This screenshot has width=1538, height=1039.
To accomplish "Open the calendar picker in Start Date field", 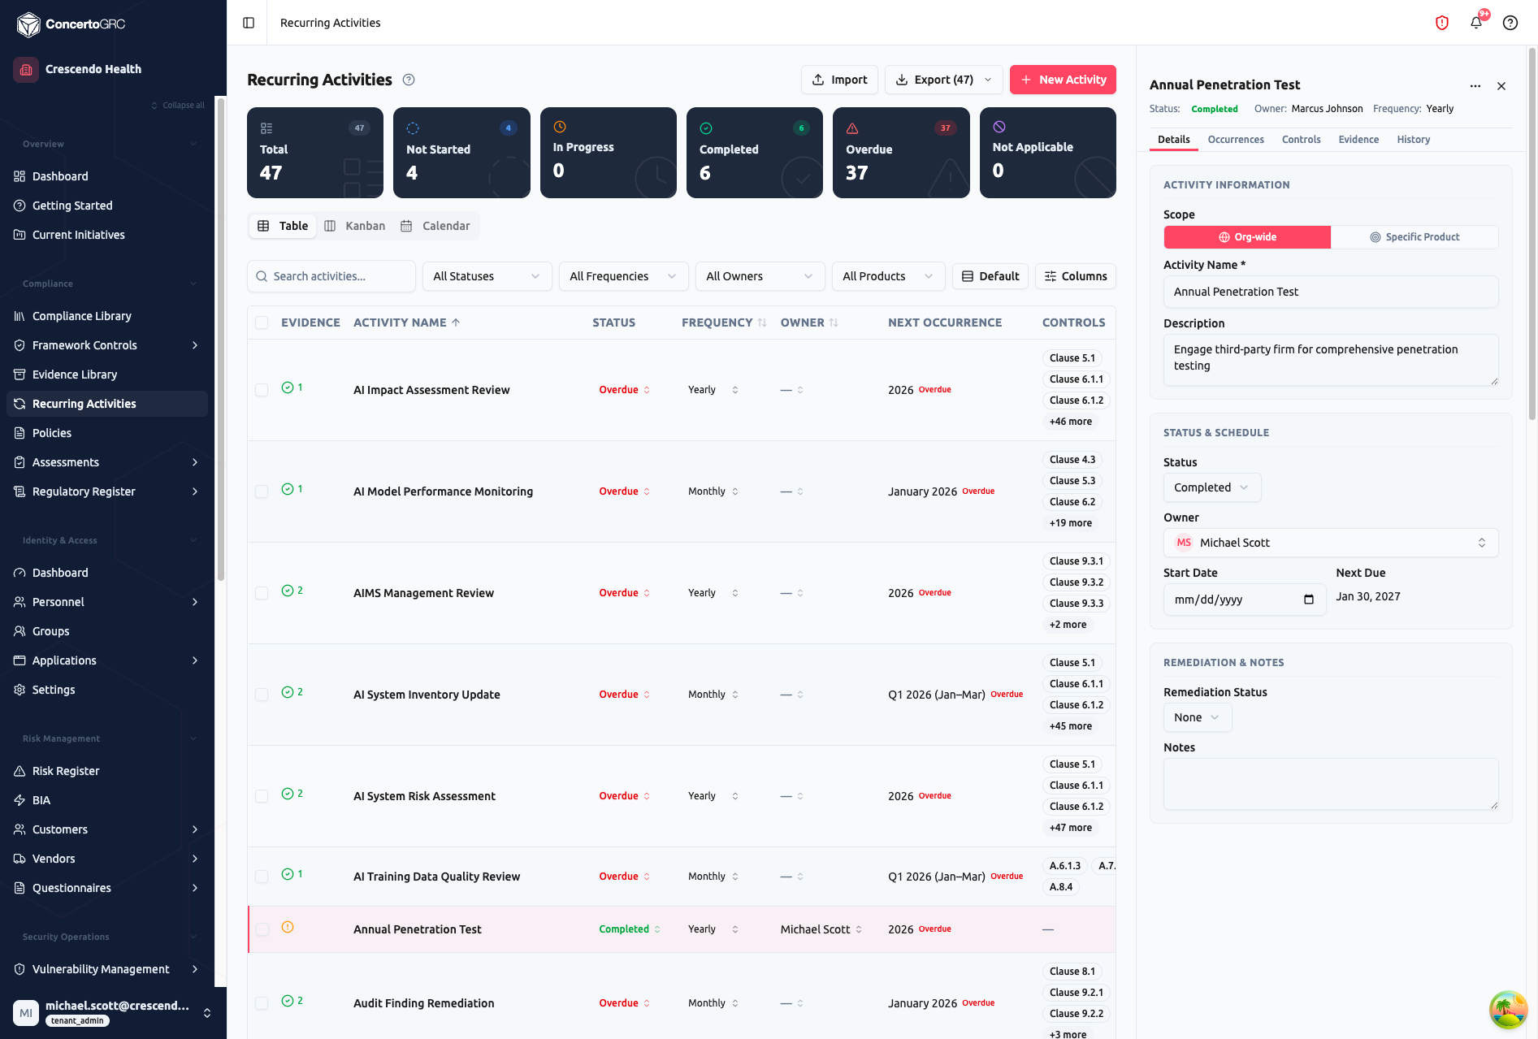I will (x=1308, y=600).
